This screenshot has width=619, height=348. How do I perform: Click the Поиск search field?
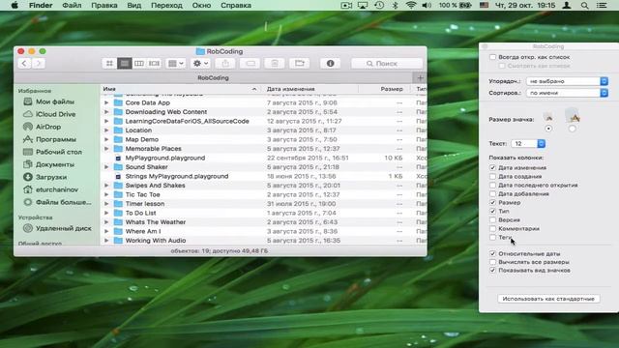pyautogui.click(x=387, y=63)
